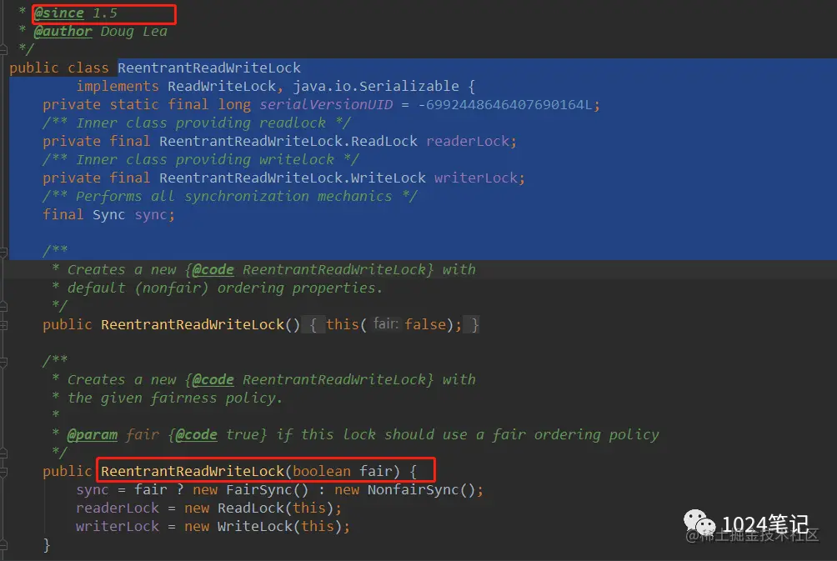Click the 'writerLock' field declaration
The height and width of the screenshot is (561, 837).
coord(476,178)
